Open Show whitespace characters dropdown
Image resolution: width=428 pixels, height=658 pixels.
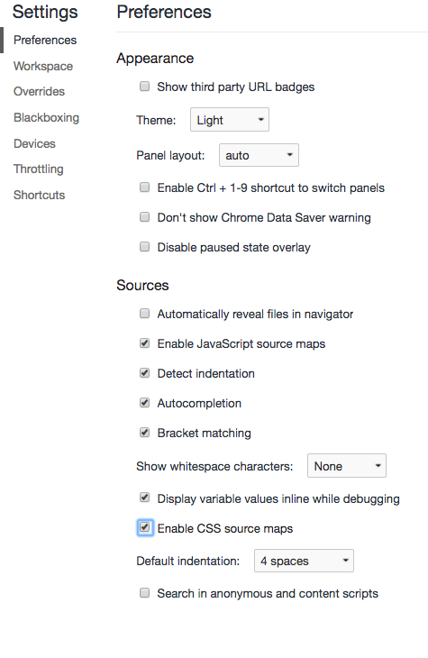click(347, 466)
